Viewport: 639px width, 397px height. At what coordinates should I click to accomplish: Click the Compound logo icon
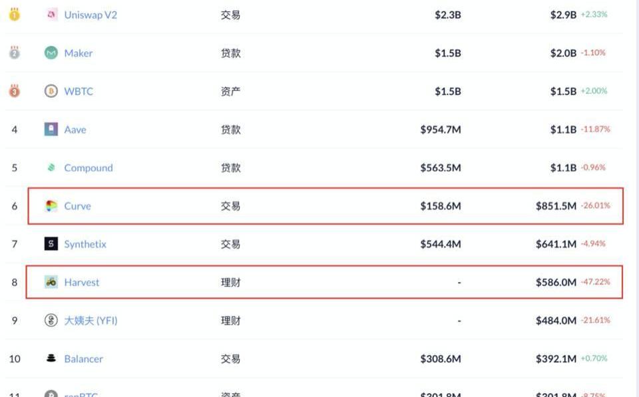51,168
